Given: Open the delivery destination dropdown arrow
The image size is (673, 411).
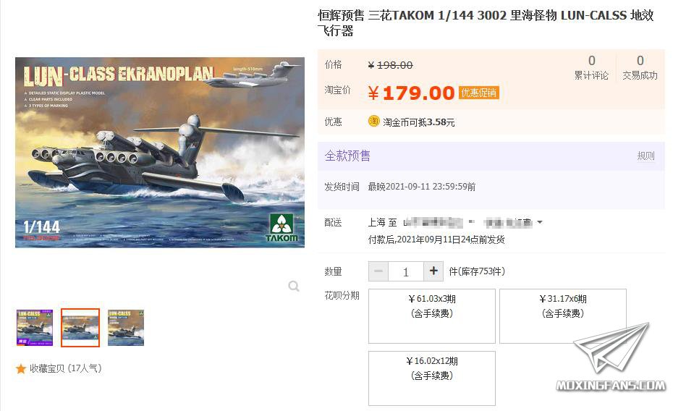Looking at the screenshot, I should click(x=540, y=222).
